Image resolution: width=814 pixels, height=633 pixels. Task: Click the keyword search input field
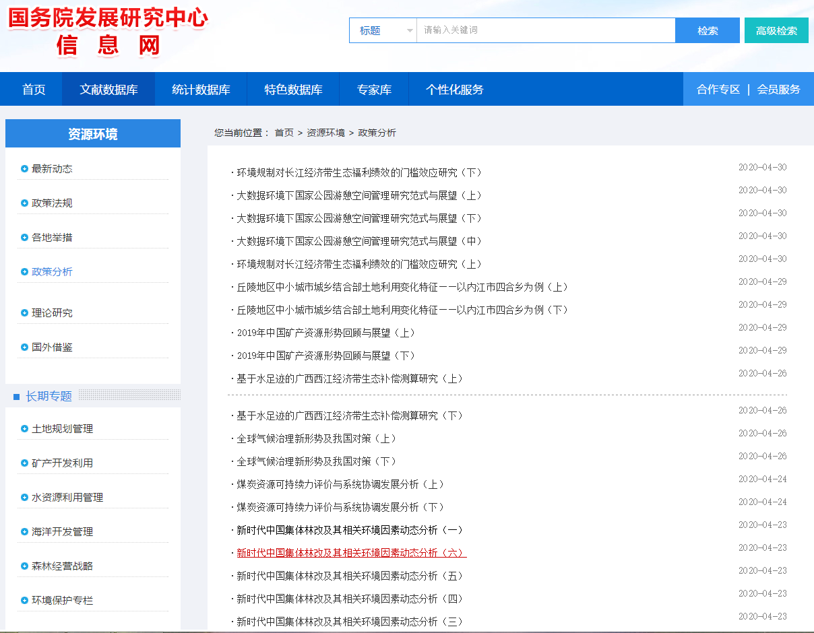545,30
